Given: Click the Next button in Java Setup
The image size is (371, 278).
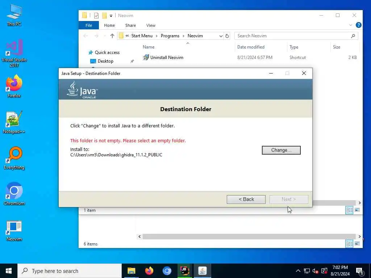Looking at the screenshot, I should (x=289, y=199).
